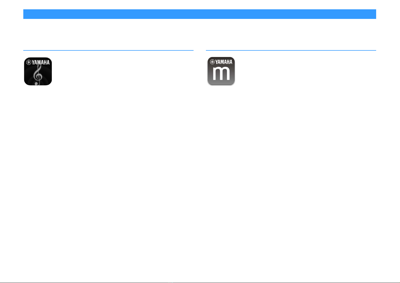Select the black Yamaha icon with concentric rings
Image resolution: width=400 pixels, height=283 pixels.
pos(38,71)
